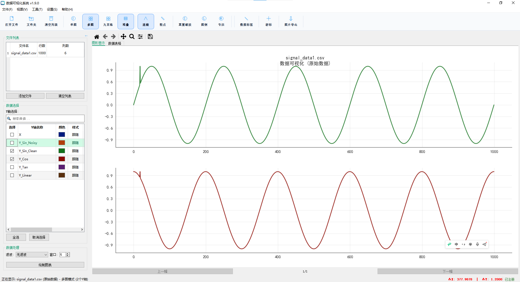Activate the 游标 cursor tool

click(x=269, y=21)
